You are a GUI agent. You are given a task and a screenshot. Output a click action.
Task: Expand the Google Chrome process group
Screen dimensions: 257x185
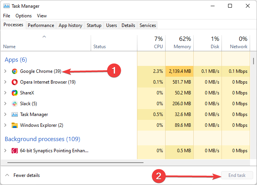5,71
